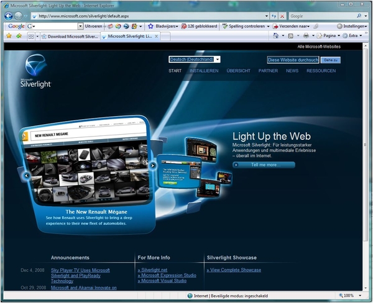Open Favorites Center with the star icon
This screenshot has height=303, width=373.
pos(9,36)
